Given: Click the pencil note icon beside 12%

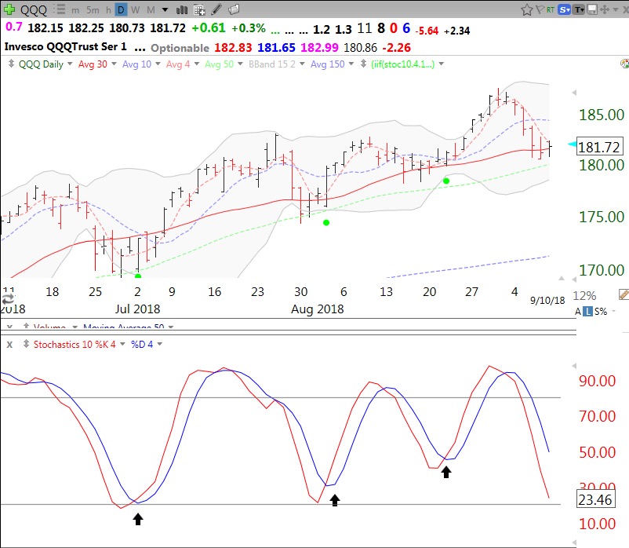Looking at the screenshot, I should pyautogui.click(x=624, y=294).
